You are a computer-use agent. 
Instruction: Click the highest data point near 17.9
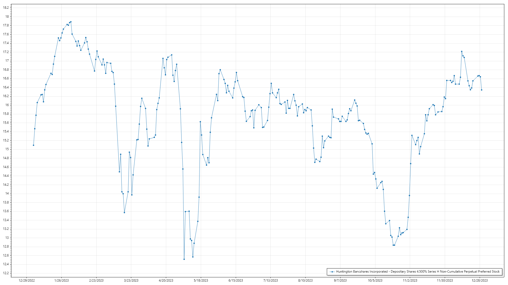71,22
